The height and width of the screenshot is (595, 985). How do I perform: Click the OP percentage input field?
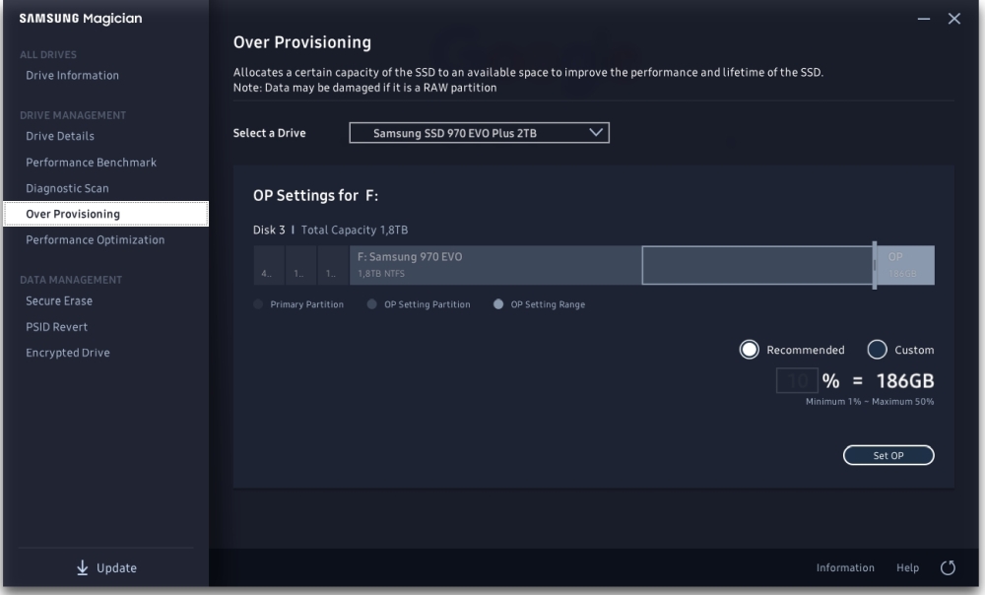click(x=797, y=381)
